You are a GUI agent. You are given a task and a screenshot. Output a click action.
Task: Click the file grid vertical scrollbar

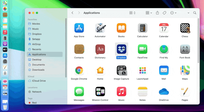tap(198, 41)
